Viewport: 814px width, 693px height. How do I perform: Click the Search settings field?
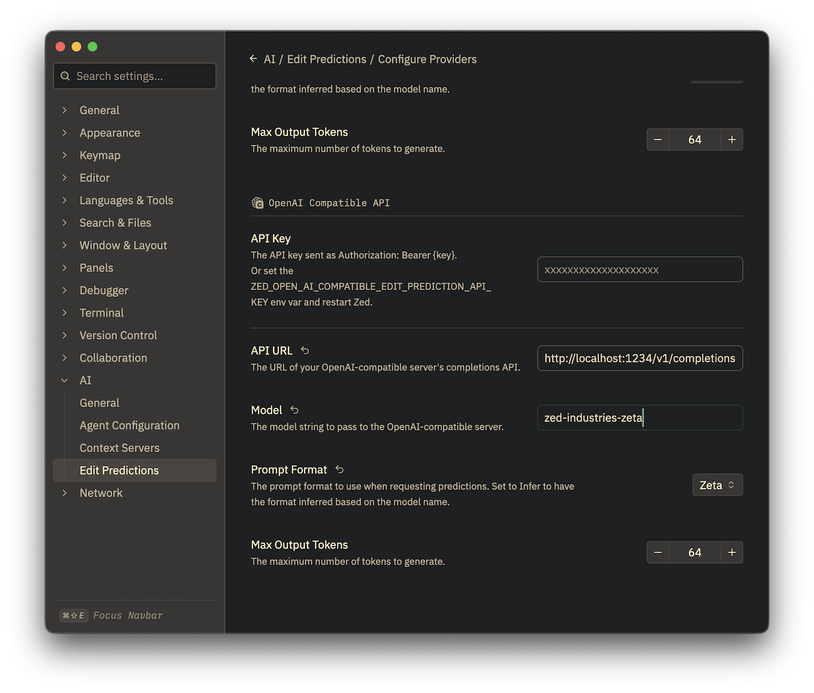(x=135, y=76)
